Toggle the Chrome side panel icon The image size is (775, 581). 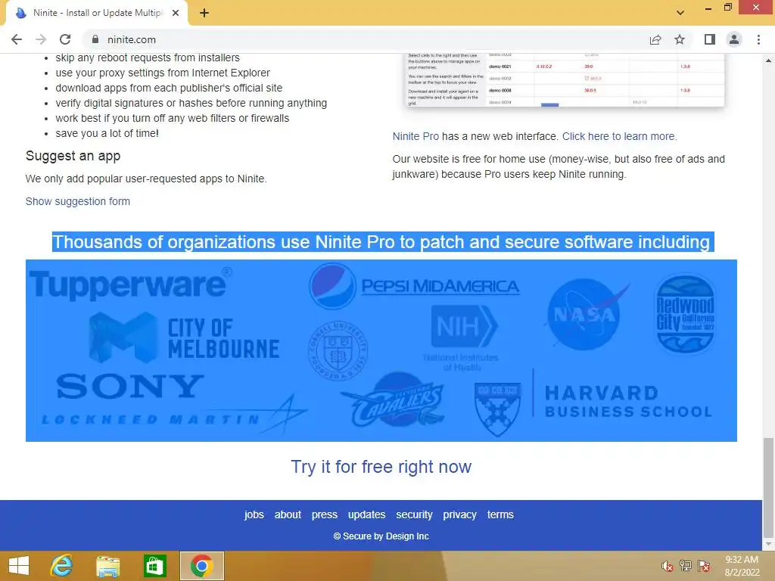[710, 39]
